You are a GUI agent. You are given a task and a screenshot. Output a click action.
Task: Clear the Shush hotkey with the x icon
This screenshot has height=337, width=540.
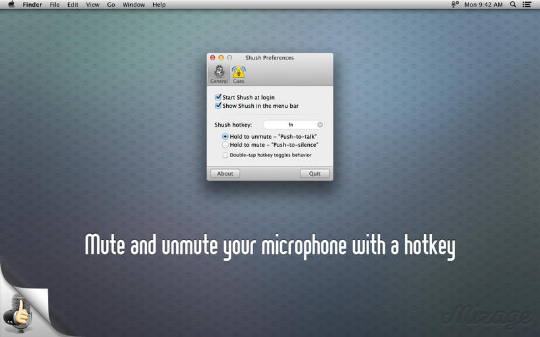pos(320,125)
